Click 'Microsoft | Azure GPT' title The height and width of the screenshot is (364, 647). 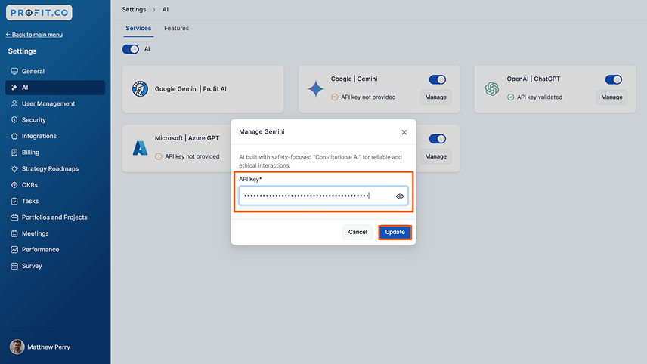point(187,138)
